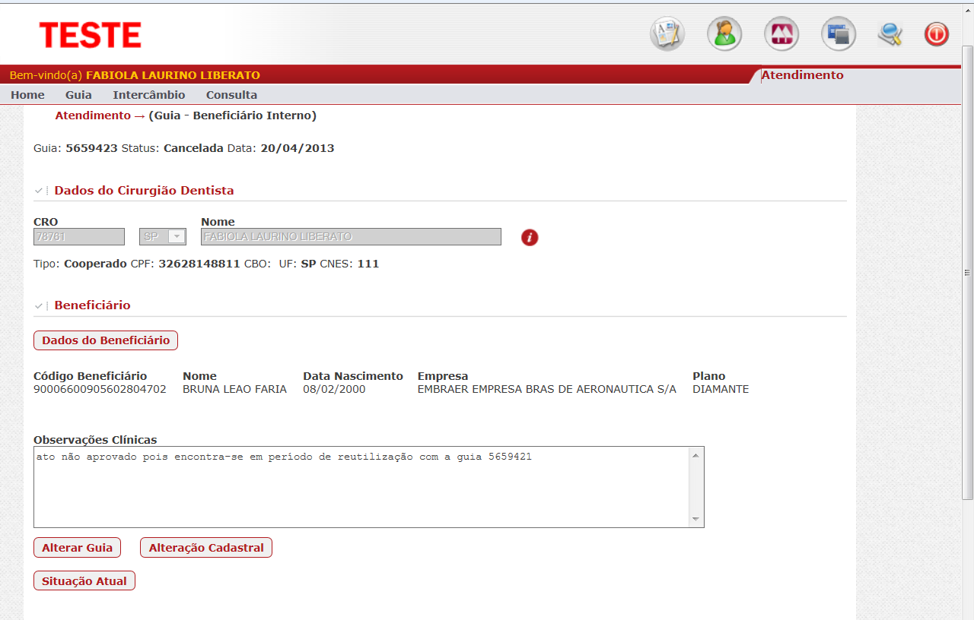The height and width of the screenshot is (620, 974).
Task: Click company EMBRAER EMPRESA BRAS DE AERONAUTICA S/A
Action: [x=547, y=389]
